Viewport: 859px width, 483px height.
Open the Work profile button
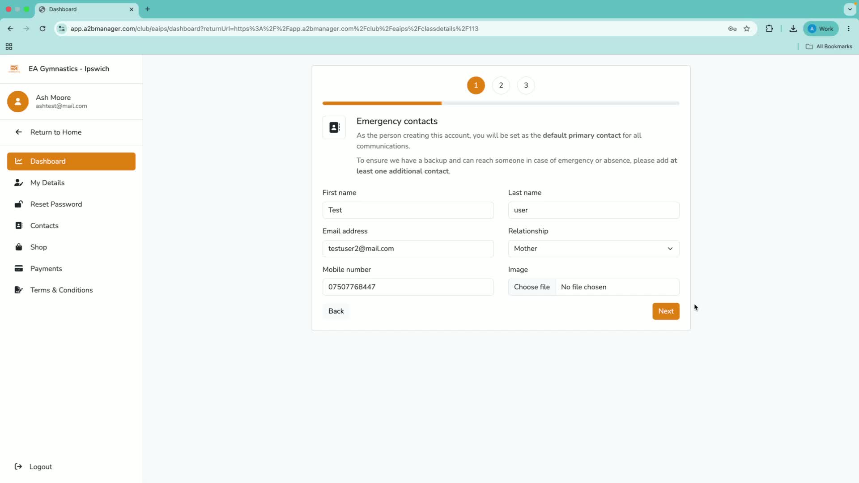click(821, 29)
